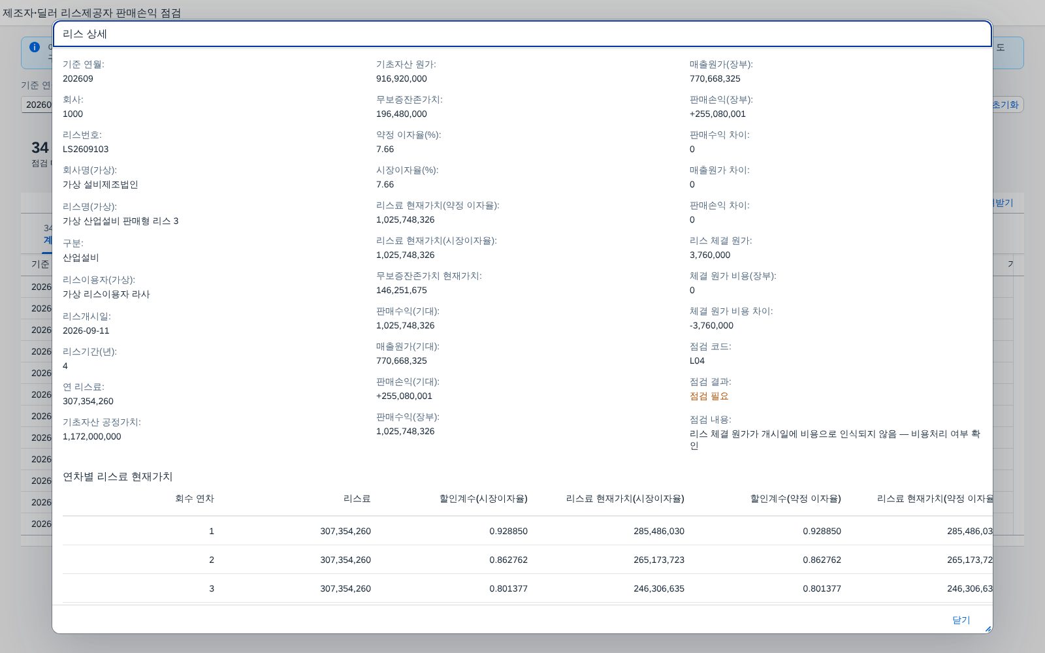Click the 리스이용자 value 가상 리스이용자 라사
This screenshot has height=653, width=1045.
click(106, 294)
